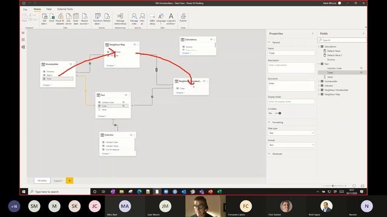
Task: Select the All tables layout tab
Action: coord(42,181)
